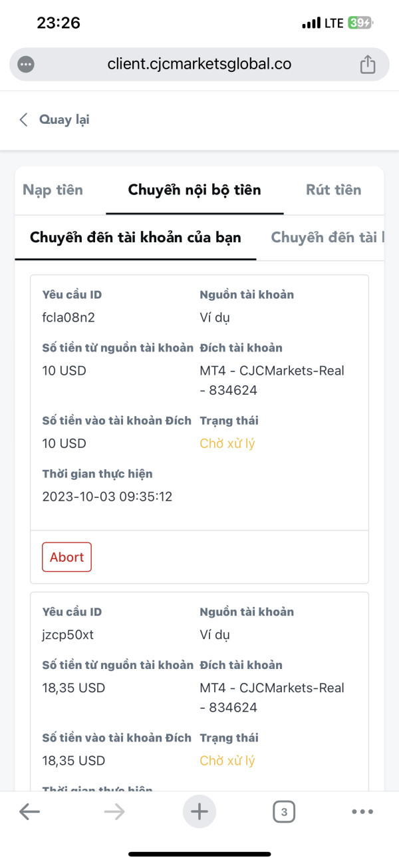Screen dimensions: 399x864
Task: Open the page options ellipsis icon
Action: click(x=27, y=65)
